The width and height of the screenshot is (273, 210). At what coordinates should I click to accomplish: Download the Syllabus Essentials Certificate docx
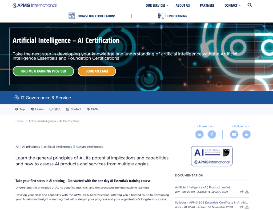point(247,207)
